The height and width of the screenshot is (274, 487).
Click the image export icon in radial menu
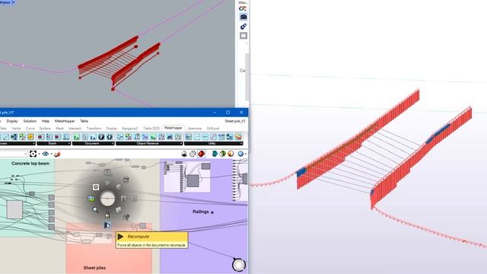[91, 199]
